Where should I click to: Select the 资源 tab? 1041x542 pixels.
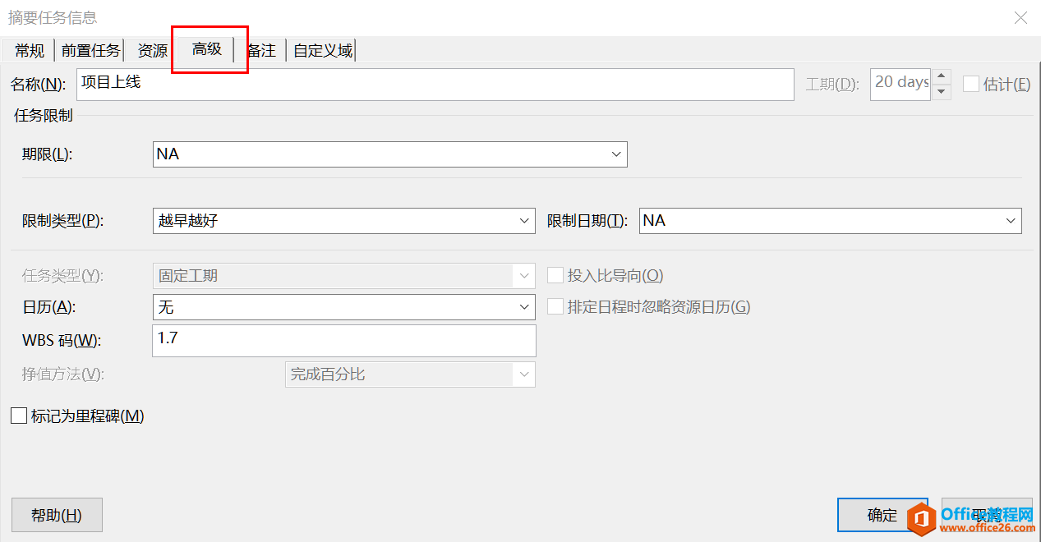pos(152,51)
